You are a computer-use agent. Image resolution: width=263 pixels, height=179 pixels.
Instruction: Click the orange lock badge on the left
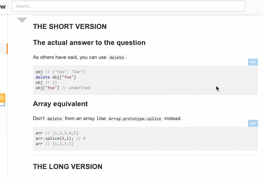point(2,97)
